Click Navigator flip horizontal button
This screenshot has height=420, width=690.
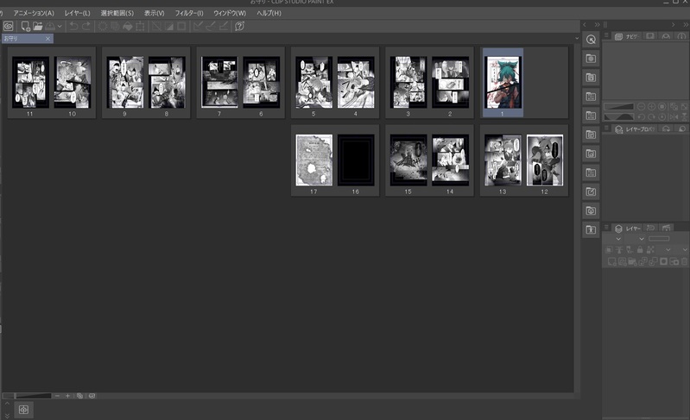tap(674, 117)
